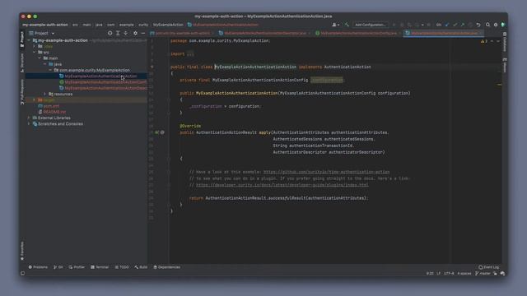Expand External Libraries node

coord(29,118)
